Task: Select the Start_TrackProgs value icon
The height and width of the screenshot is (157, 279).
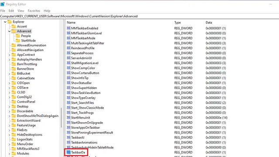Action: point(68,113)
